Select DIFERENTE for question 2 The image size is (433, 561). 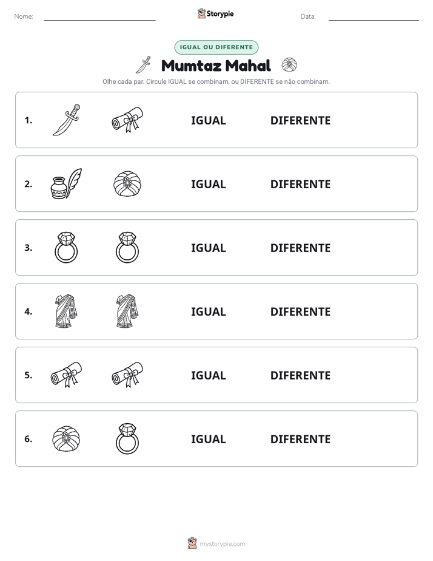tap(300, 184)
